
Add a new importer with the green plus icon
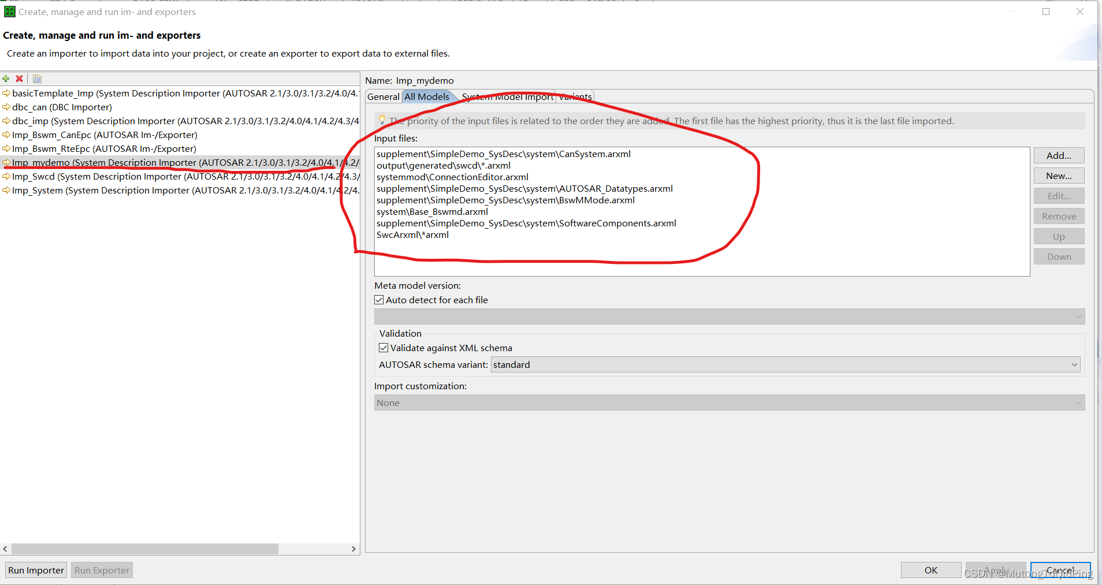pos(6,79)
